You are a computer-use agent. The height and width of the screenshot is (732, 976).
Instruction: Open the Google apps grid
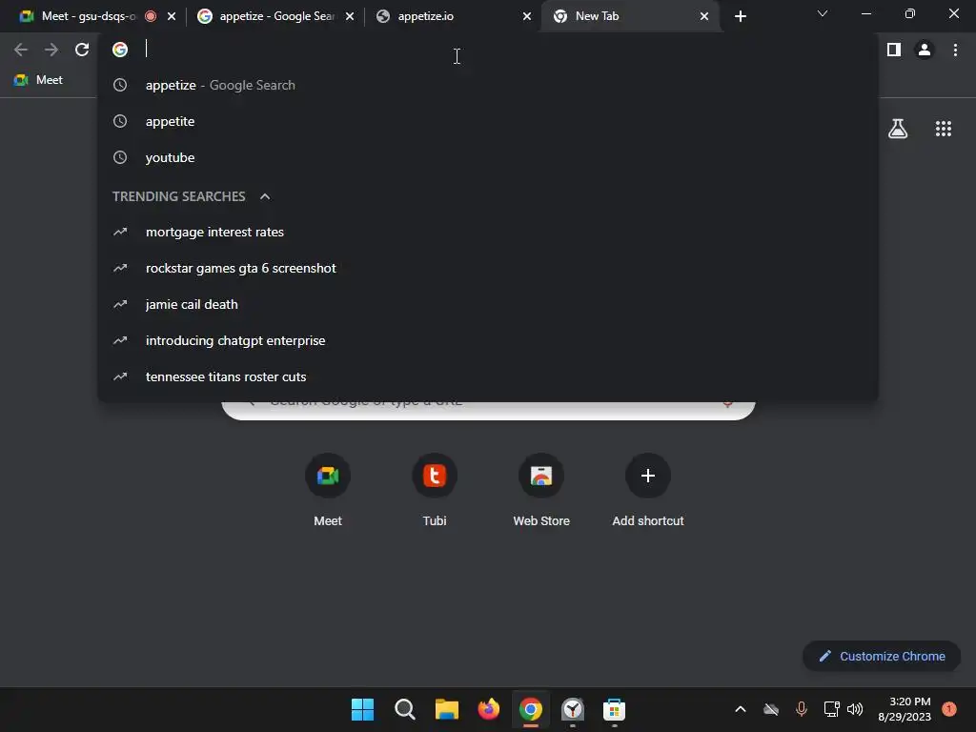pos(944,129)
